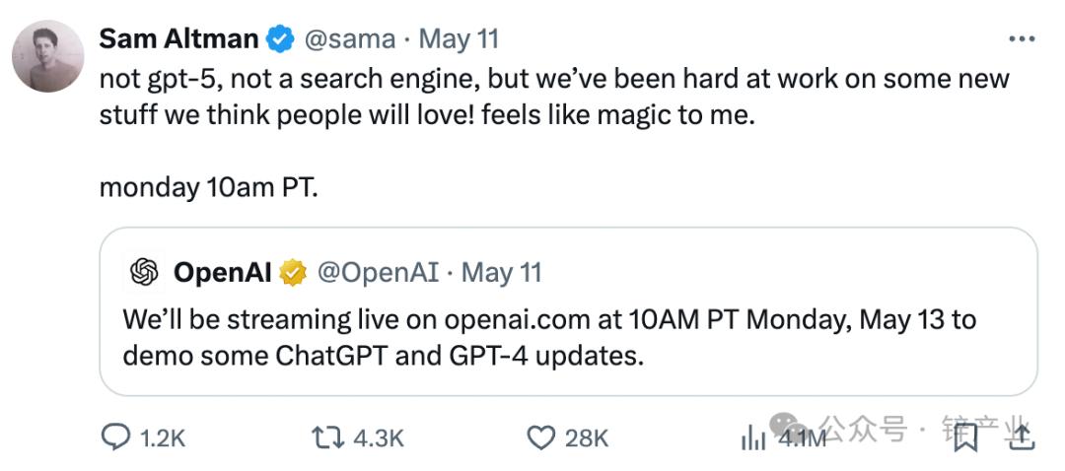The image size is (1065, 471).
Task: Open the views analytics bar chart icon
Action: (753, 437)
